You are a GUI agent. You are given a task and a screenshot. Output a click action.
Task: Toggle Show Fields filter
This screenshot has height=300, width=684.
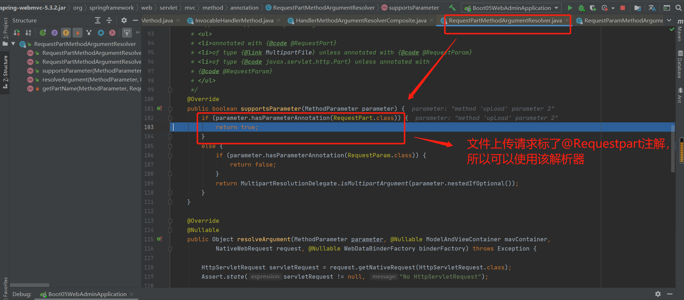(66, 33)
